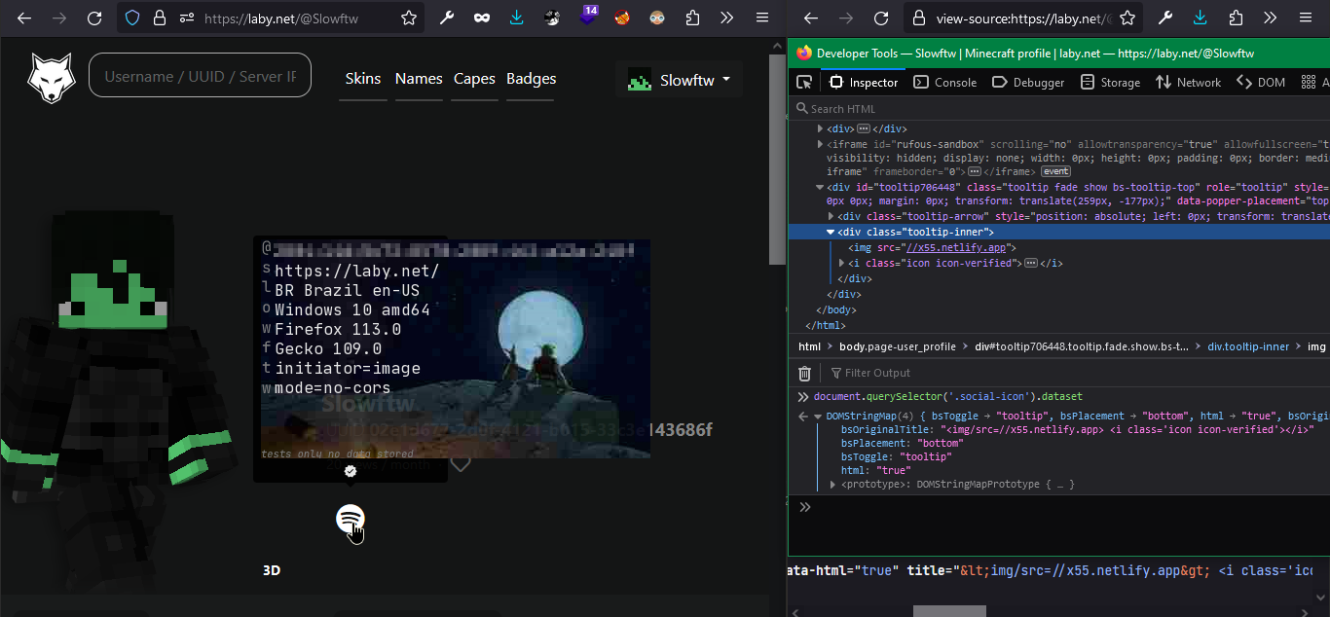Open hamburger menu in view-source window
This screenshot has height=617, width=1330.
point(1306,18)
